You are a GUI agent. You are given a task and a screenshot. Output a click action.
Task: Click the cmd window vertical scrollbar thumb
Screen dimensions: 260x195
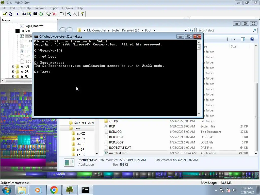[x=199, y=47]
